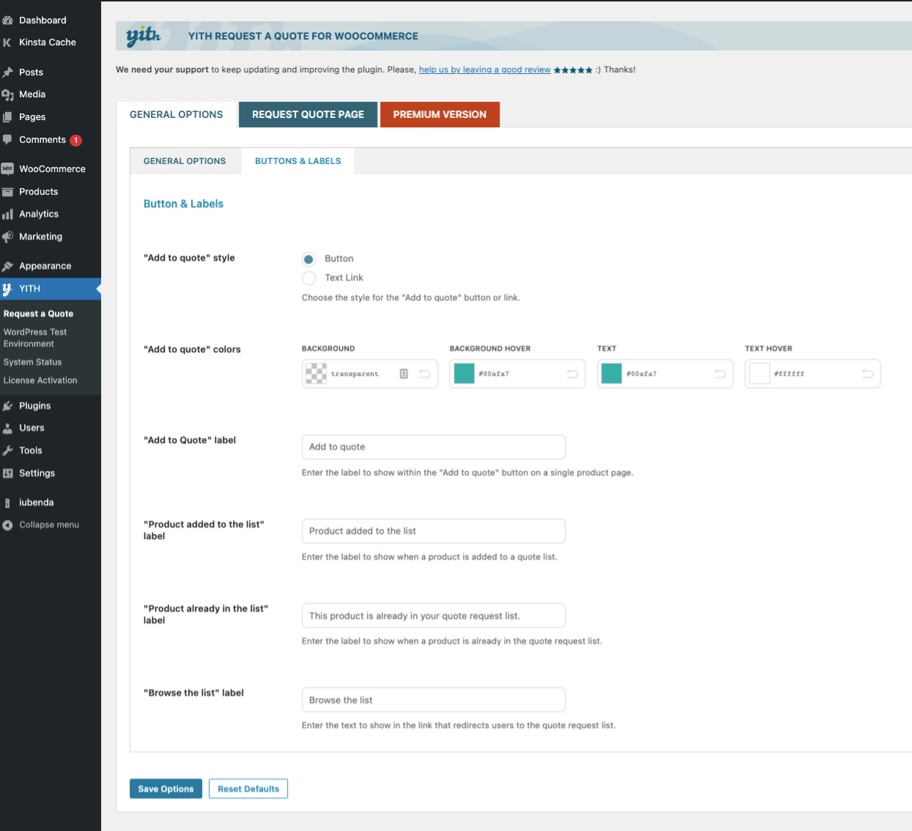Click the YITH logo icon in sidebar

pyautogui.click(x=7, y=289)
